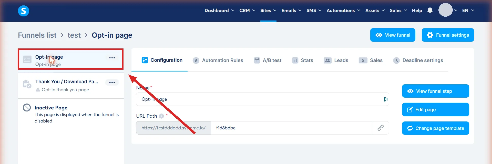
Task: Click the https://testdddddd.systeme.io/ prefix
Action: coord(173,128)
